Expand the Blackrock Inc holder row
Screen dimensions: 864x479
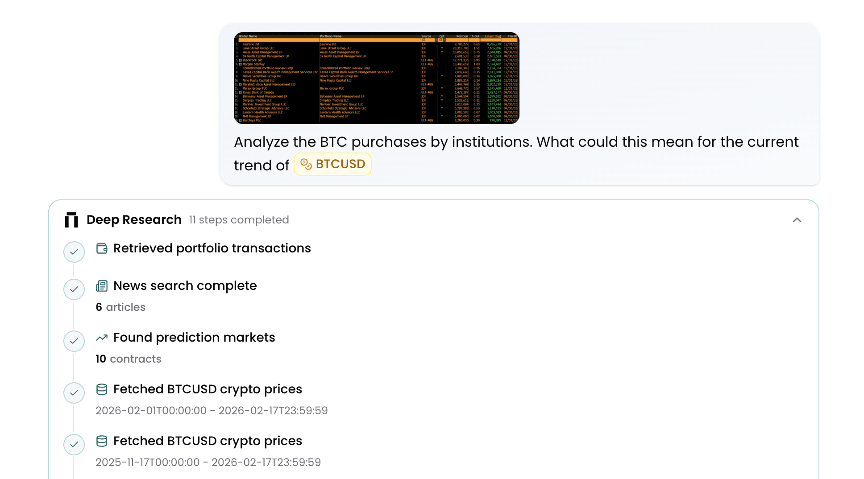pos(240,60)
